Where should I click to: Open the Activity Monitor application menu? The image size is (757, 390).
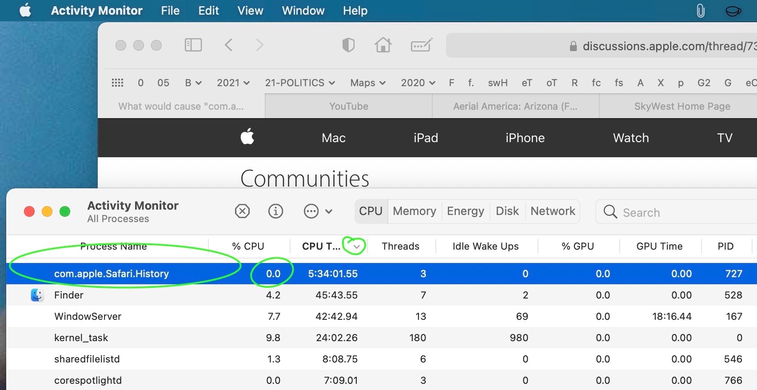click(x=97, y=11)
